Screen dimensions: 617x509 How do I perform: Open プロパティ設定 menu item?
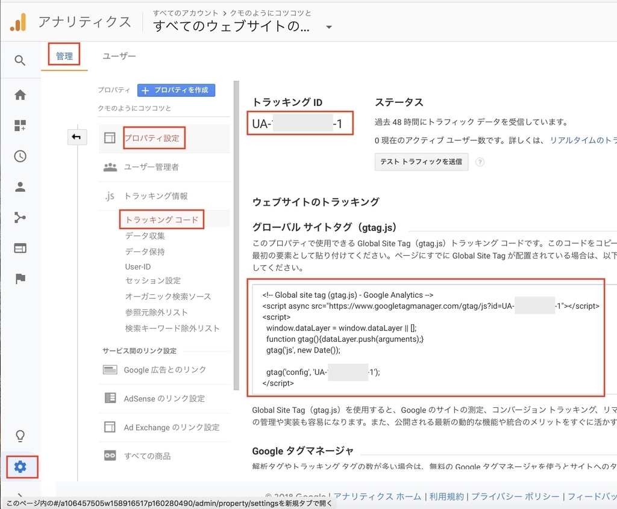pos(152,138)
